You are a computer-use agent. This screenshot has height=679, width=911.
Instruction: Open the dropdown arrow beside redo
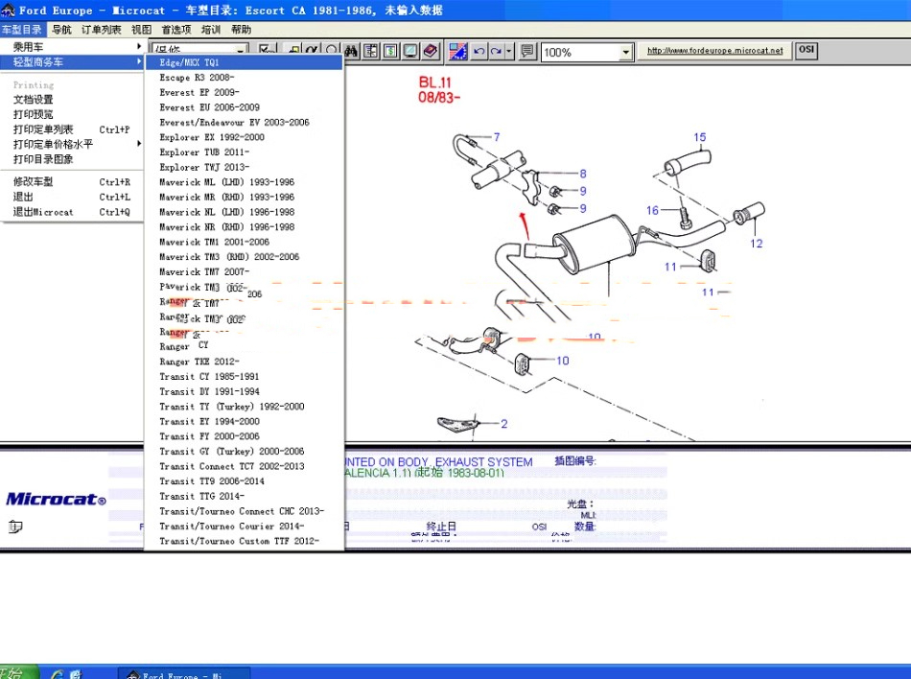pyautogui.click(x=509, y=52)
